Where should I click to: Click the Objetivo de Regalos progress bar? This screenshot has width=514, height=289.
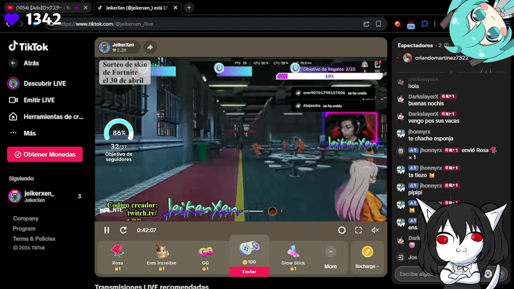[x=329, y=76]
